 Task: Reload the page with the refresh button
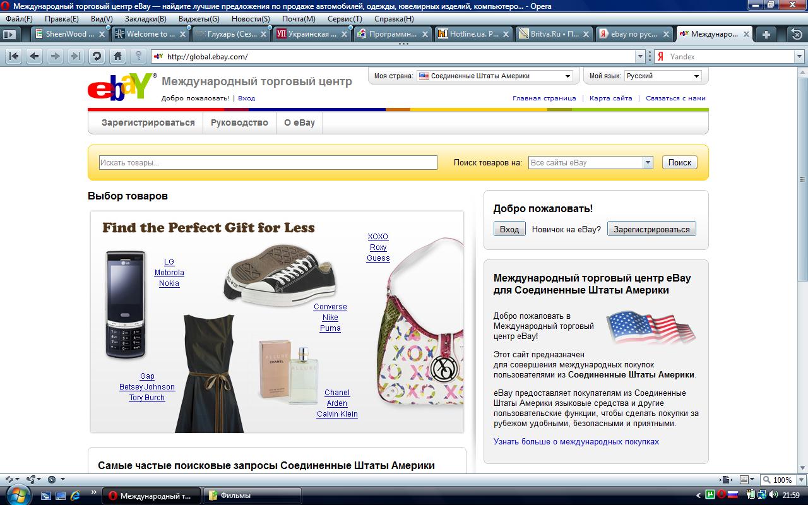[x=97, y=56]
